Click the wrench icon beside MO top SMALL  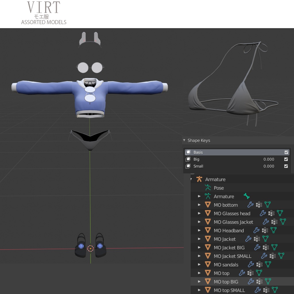coord(258,290)
